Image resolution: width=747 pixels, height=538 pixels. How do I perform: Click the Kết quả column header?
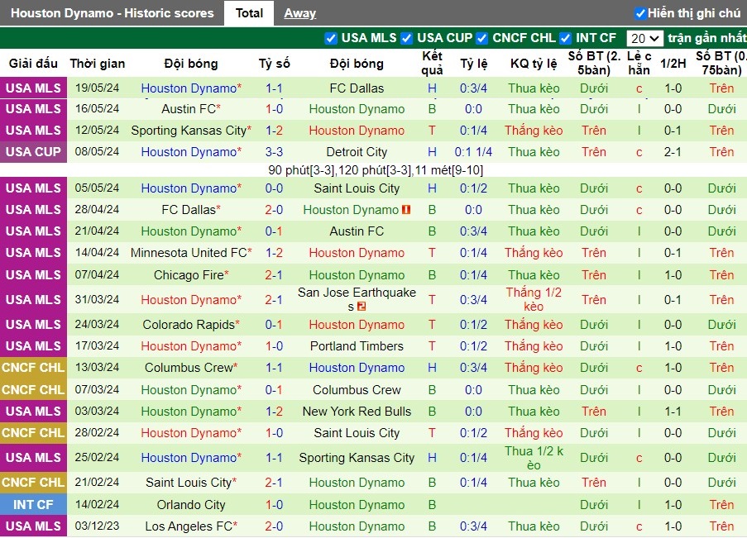click(x=432, y=63)
